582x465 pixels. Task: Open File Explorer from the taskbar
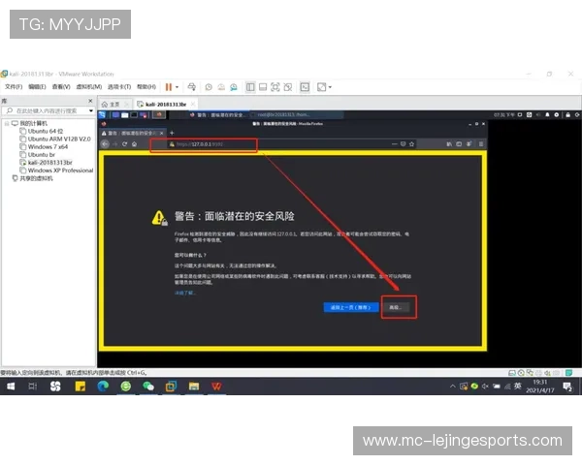pos(193,387)
